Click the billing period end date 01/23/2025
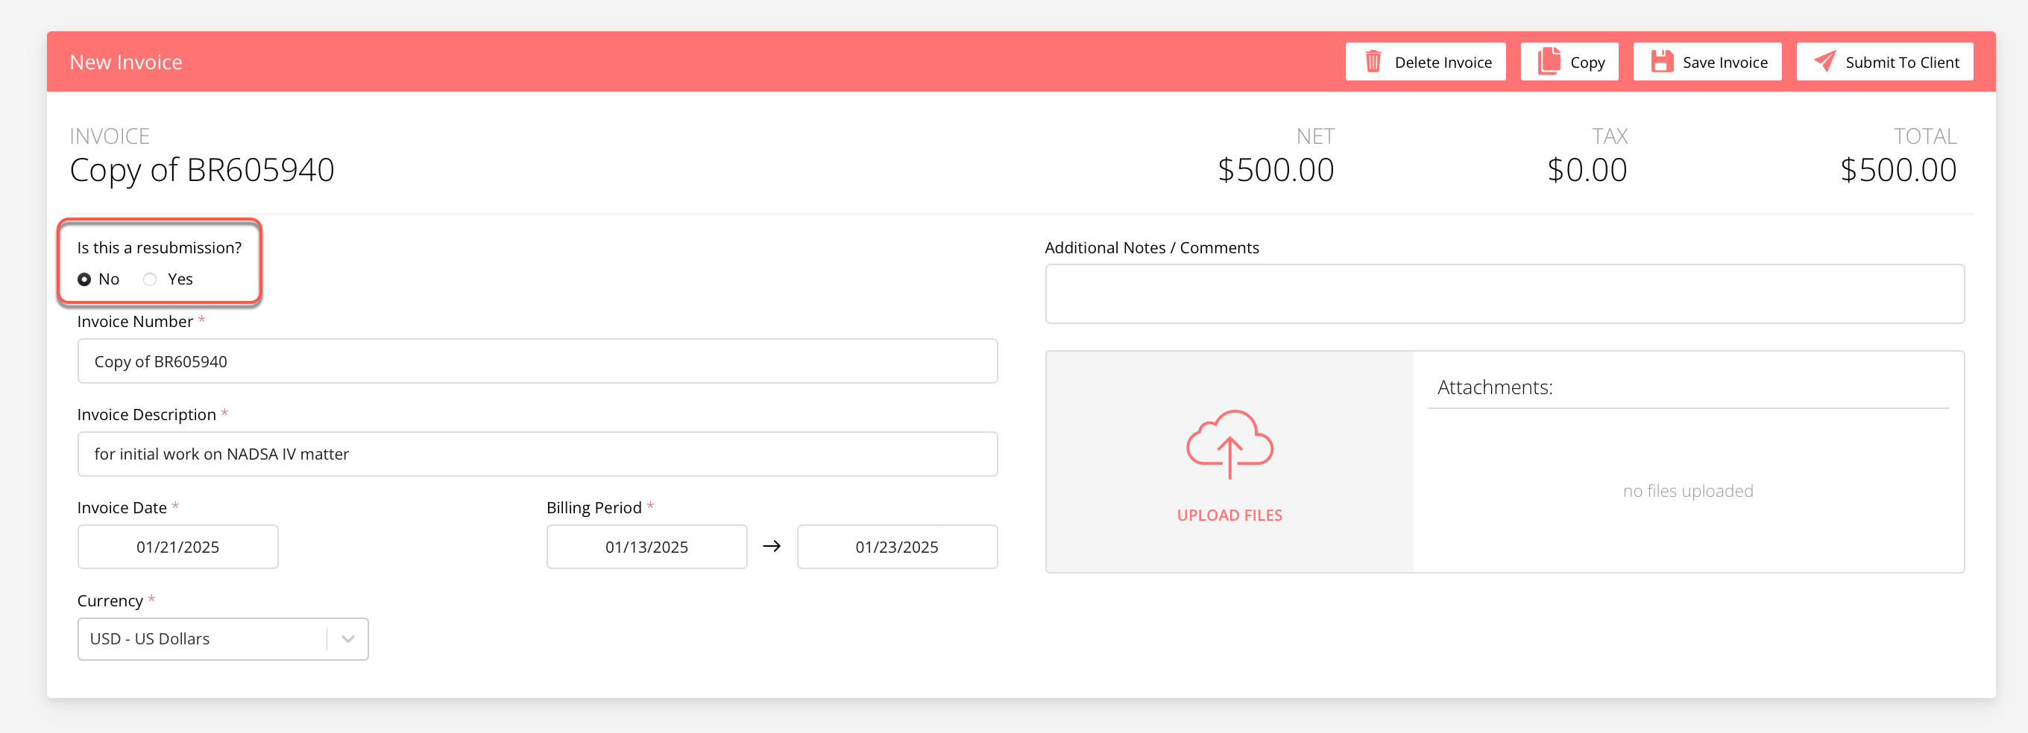The image size is (2028, 733). 897,547
